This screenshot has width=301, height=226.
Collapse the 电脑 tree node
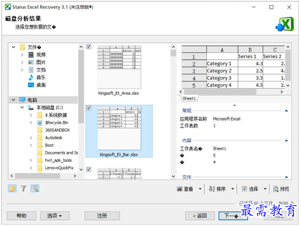(13, 100)
